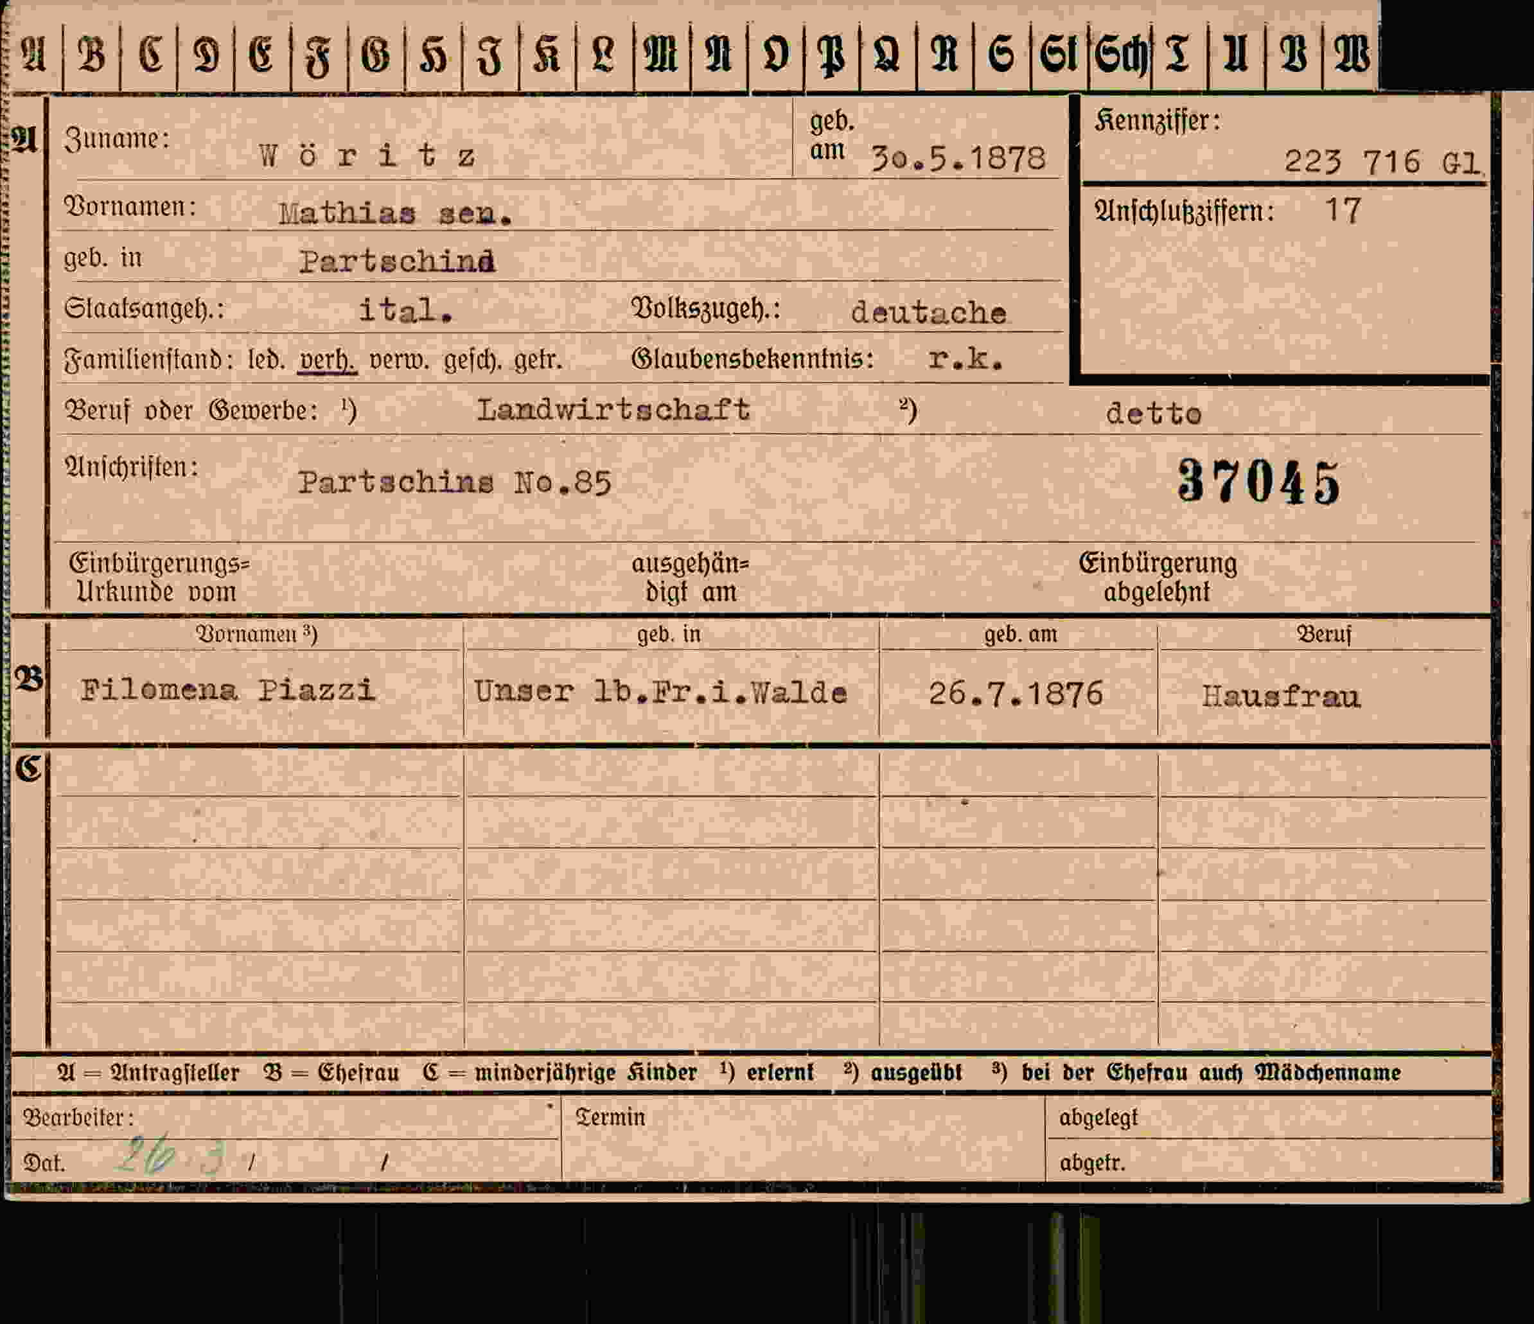This screenshot has height=1324, width=1534.
Task: Click the 'geb. in' label in section A
Action: tap(102, 257)
